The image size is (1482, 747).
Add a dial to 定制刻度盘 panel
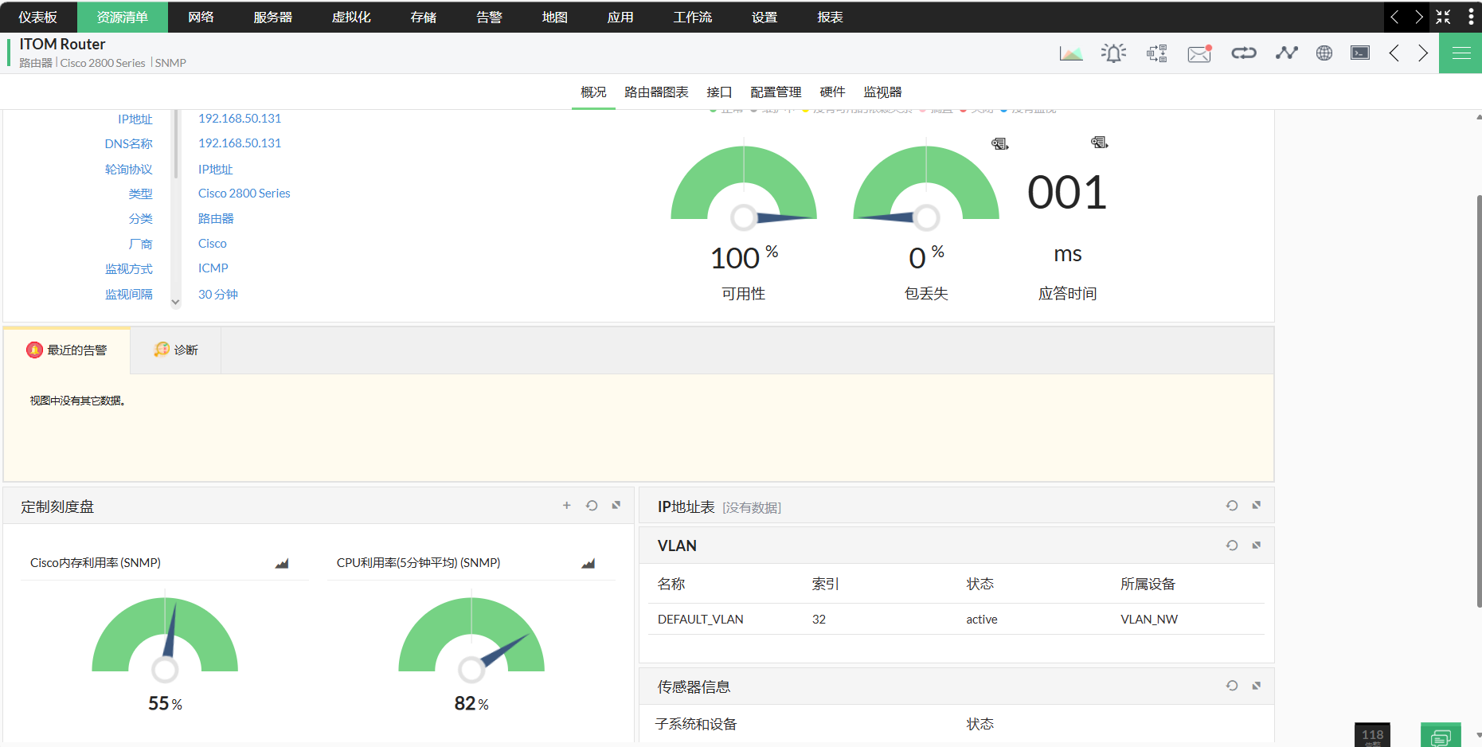coord(567,506)
